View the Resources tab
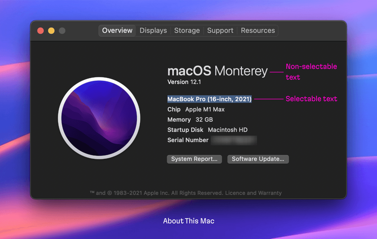The width and height of the screenshot is (377, 239). [x=257, y=31]
